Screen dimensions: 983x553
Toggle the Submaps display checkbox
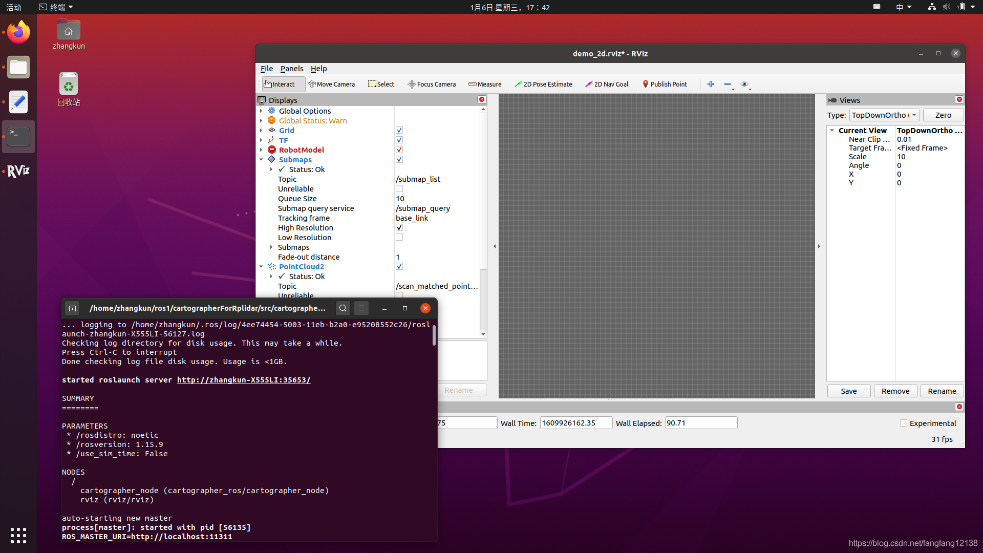pyautogui.click(x=399, y=159)
